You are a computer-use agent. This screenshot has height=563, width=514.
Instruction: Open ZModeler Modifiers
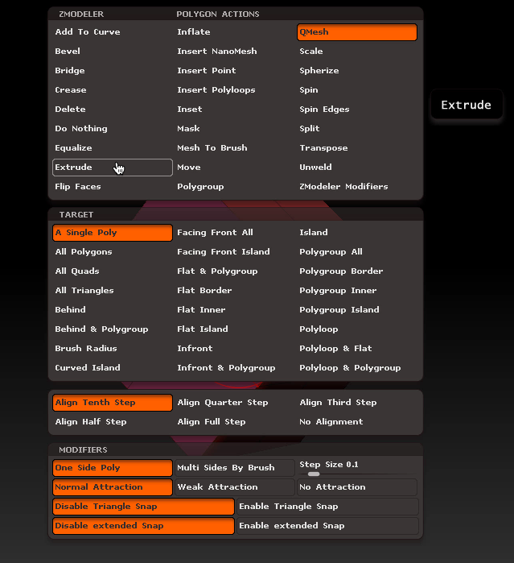(357, 187)
